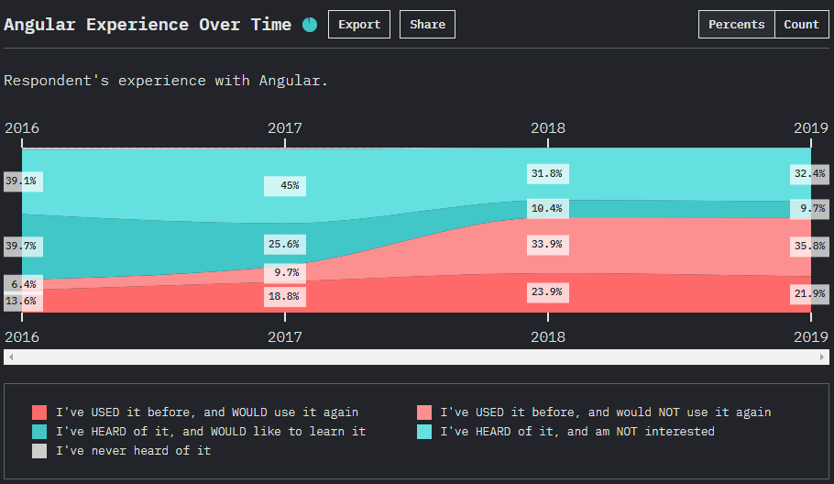Image resolution: width=834 pixels, height=484 pixels.
Task: Click the 45% label for 2017
Action: tap(285, 185)
